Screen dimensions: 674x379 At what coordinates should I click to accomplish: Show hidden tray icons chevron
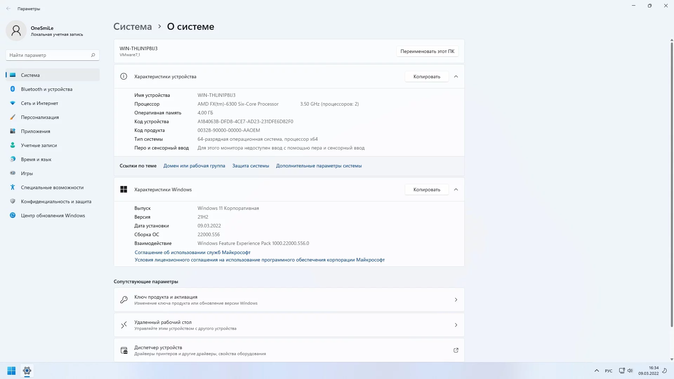click(x=596, y=371)
